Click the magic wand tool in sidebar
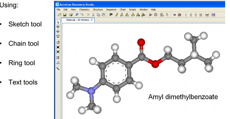Screen dimensions: 230x119 point(57,69)
